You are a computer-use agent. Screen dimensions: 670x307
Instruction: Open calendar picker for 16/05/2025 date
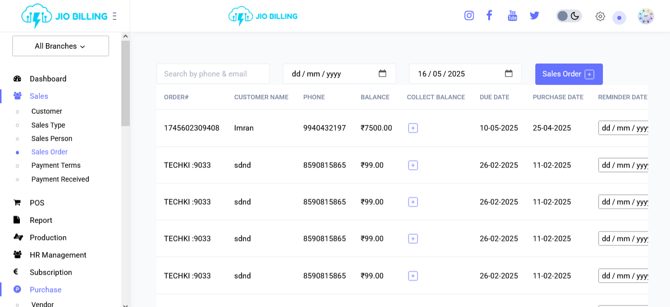click(508, 74)
